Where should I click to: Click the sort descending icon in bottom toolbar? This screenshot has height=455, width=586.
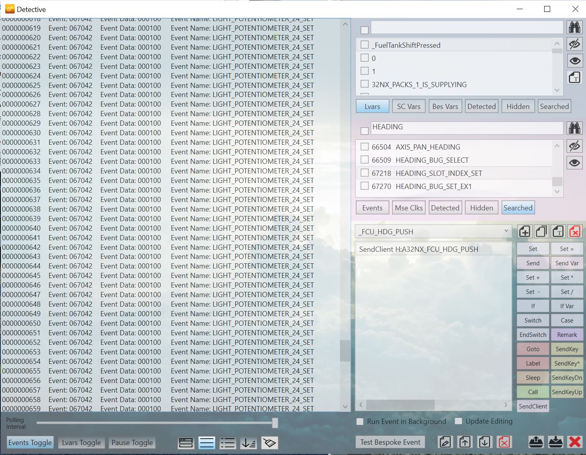pyautogui.click(x=248, y=443)
